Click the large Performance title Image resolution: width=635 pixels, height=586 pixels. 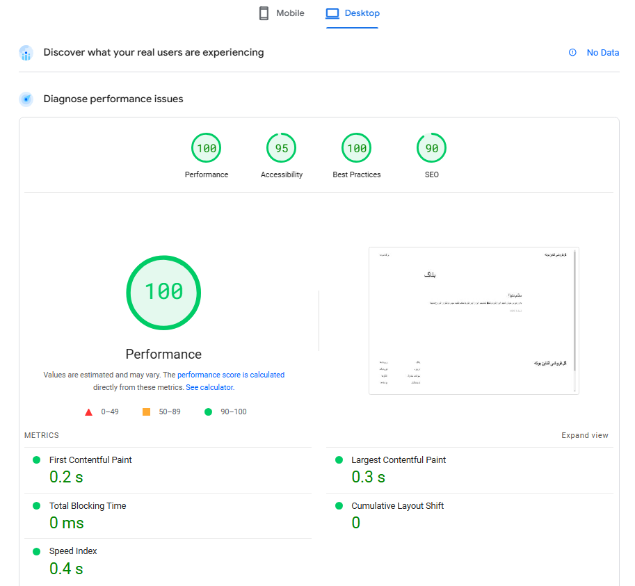point(163,354)
